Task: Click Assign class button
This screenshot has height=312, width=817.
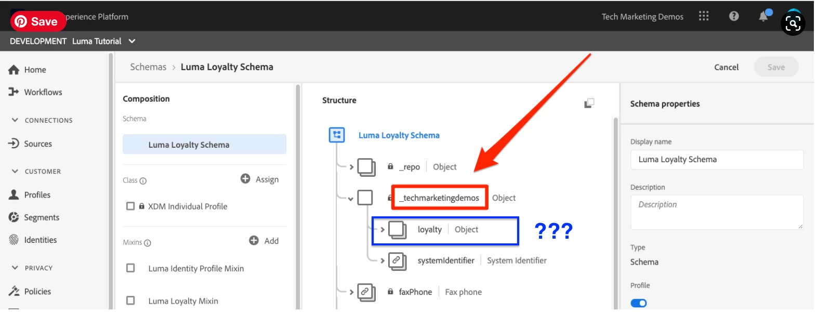Action: click(x=259, y=179)
